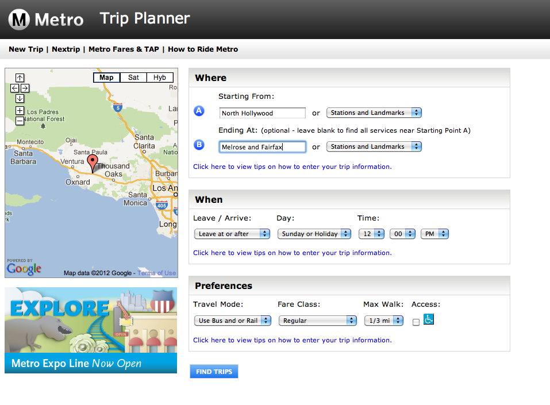Open Nextrip menu item
The width and height of the screenshot is (550, 405).
coord(66,49)
